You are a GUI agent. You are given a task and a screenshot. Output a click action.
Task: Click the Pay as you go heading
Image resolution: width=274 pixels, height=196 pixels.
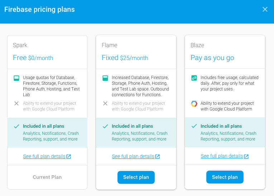[x=212, y=58]
